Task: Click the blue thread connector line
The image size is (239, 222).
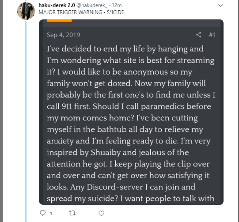Action: pos(26,121)
